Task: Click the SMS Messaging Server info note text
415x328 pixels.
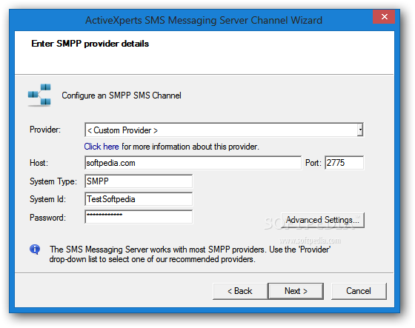Action: click(190, 254)
